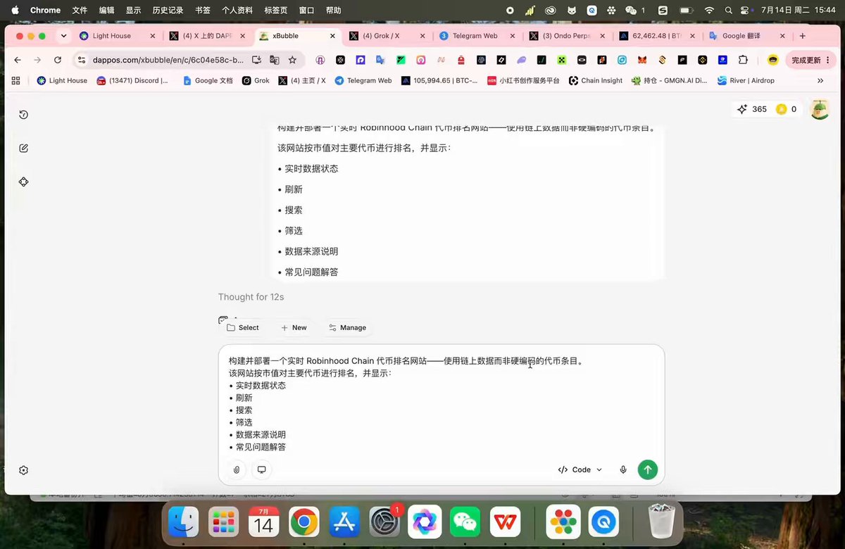
Task: Show more bookmarks via the overflow chevron
Action: click(820, 80)
